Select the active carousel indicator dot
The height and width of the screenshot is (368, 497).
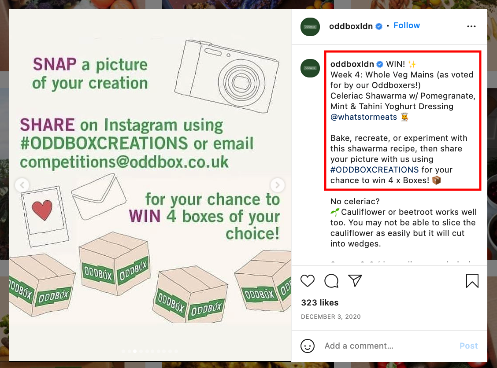[135, 351]
